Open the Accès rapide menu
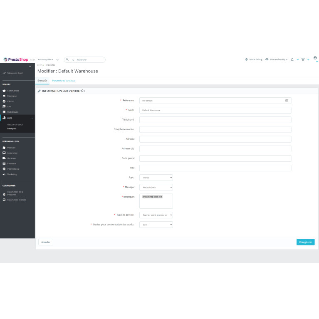This screenshot has height=319, width=319. click(x=46, y=59)
